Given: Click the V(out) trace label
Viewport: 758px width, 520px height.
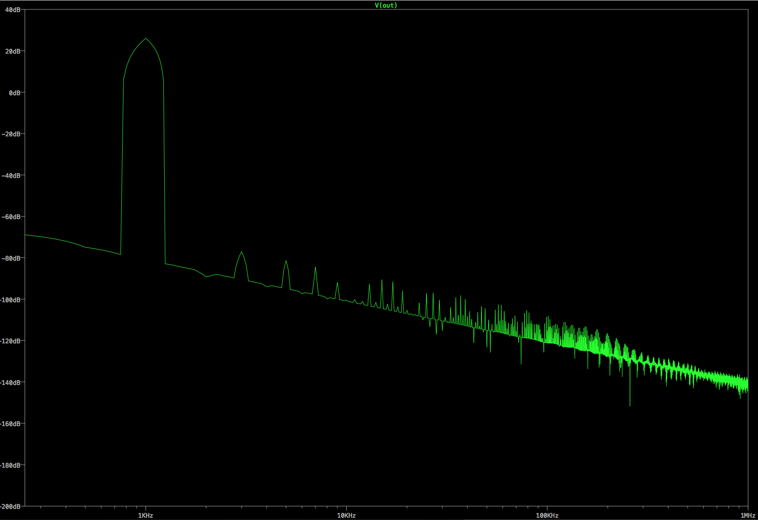Looking at the screenshot, I should click(386, 5).
